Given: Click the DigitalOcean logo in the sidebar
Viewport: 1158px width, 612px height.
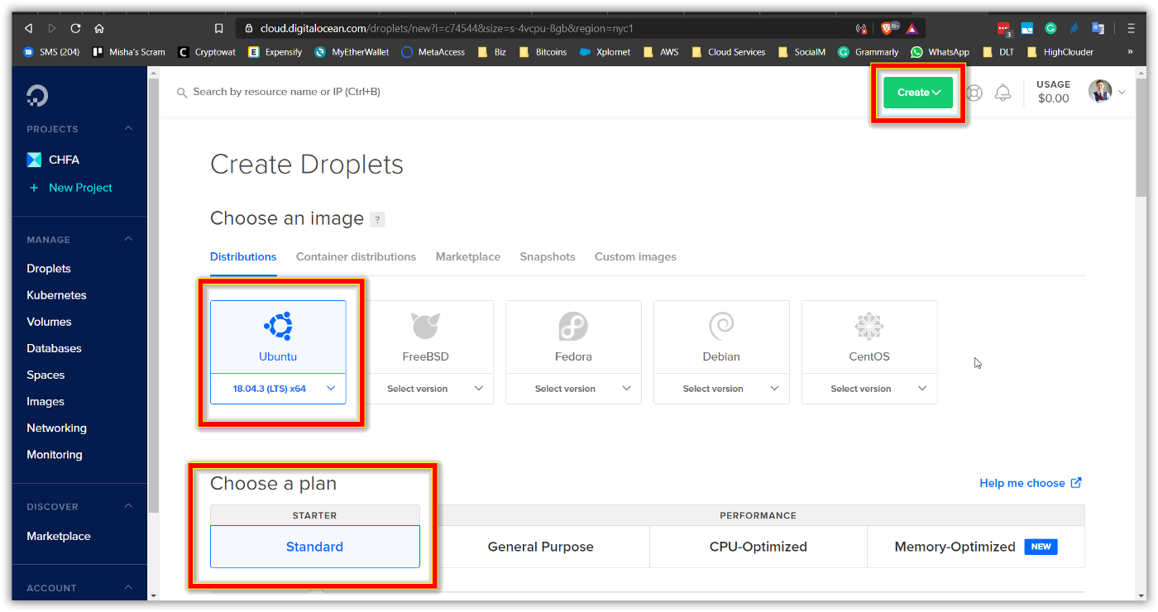Looking at the screenshot, I should [x=37, y=96].
